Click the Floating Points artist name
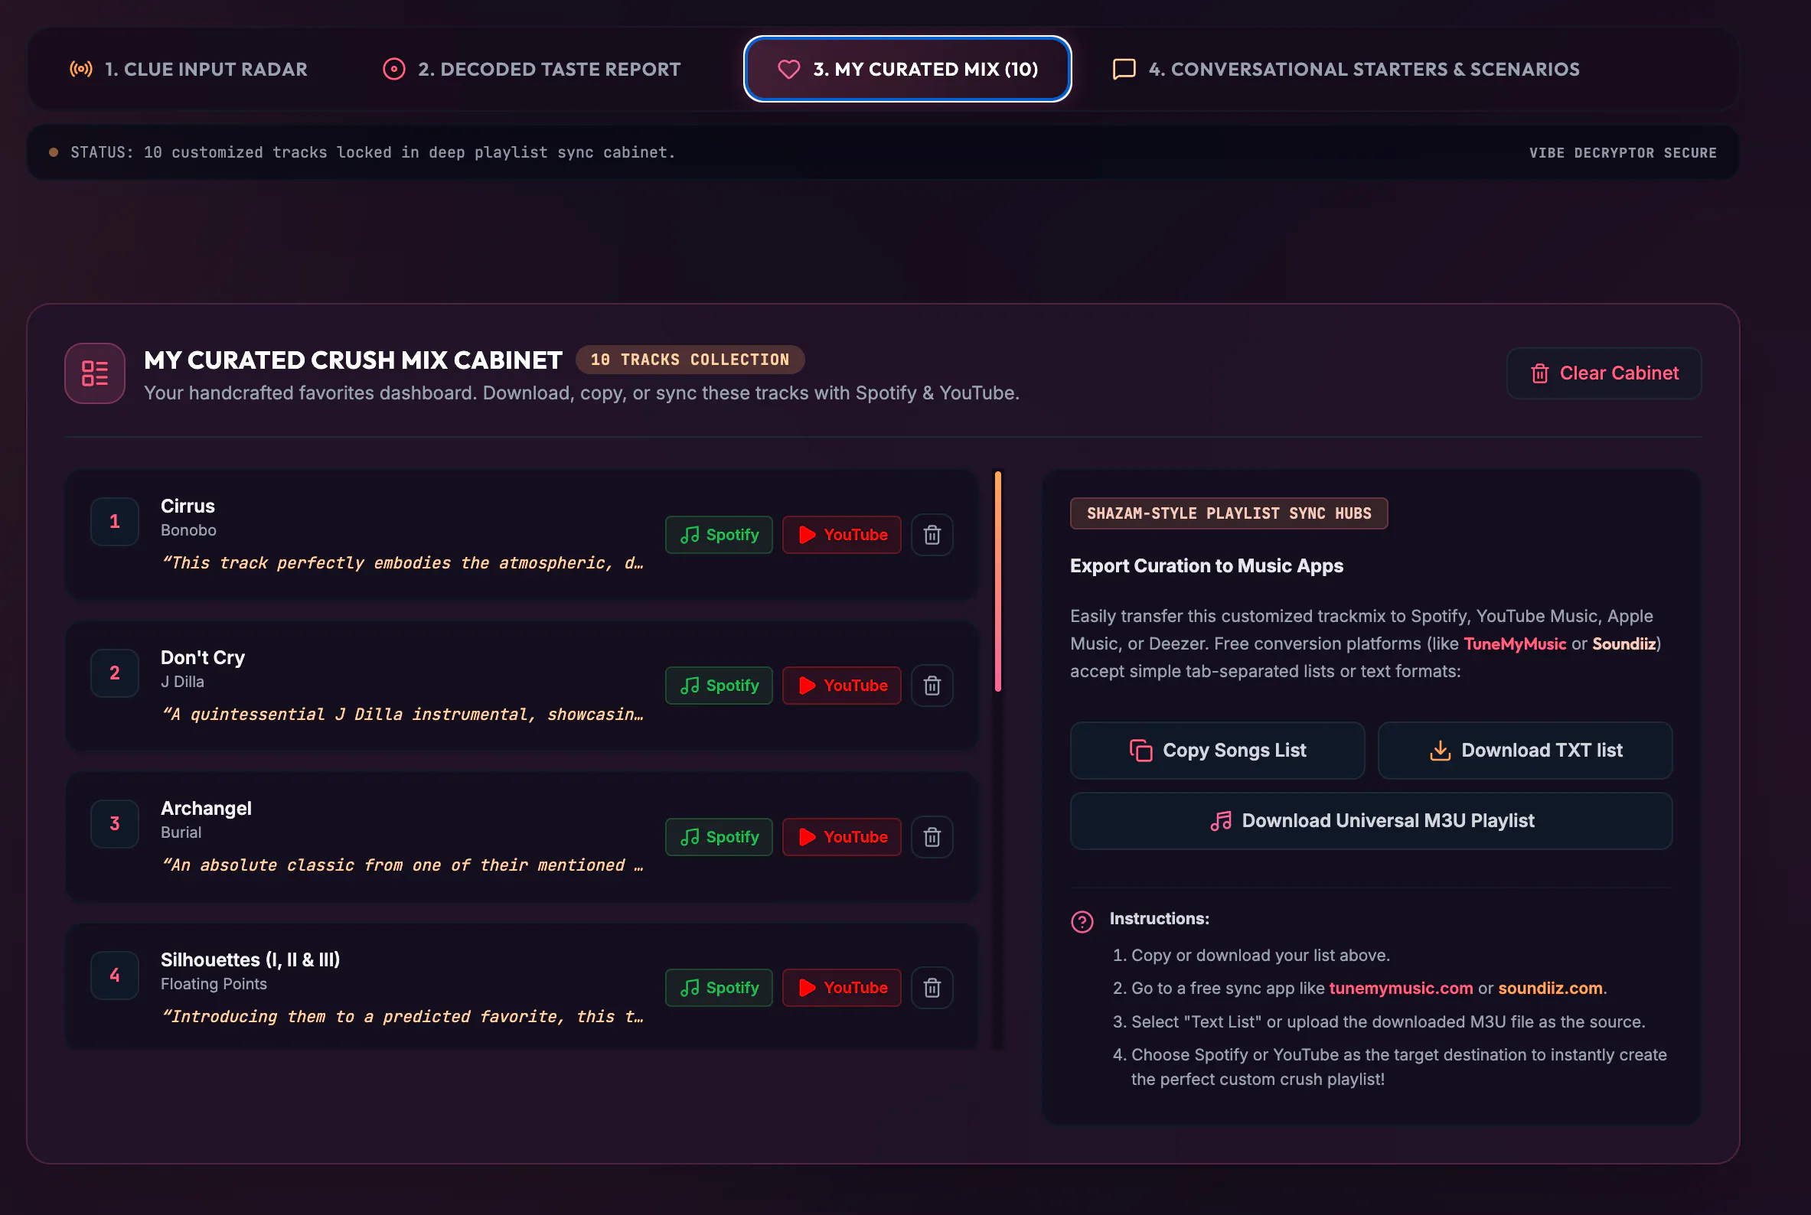 214,983
